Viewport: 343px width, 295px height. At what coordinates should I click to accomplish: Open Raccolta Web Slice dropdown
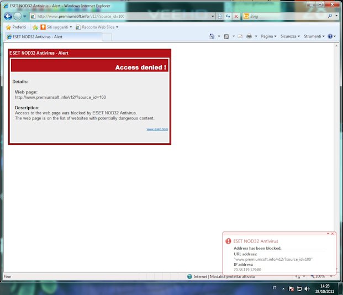tap(97, 27)
